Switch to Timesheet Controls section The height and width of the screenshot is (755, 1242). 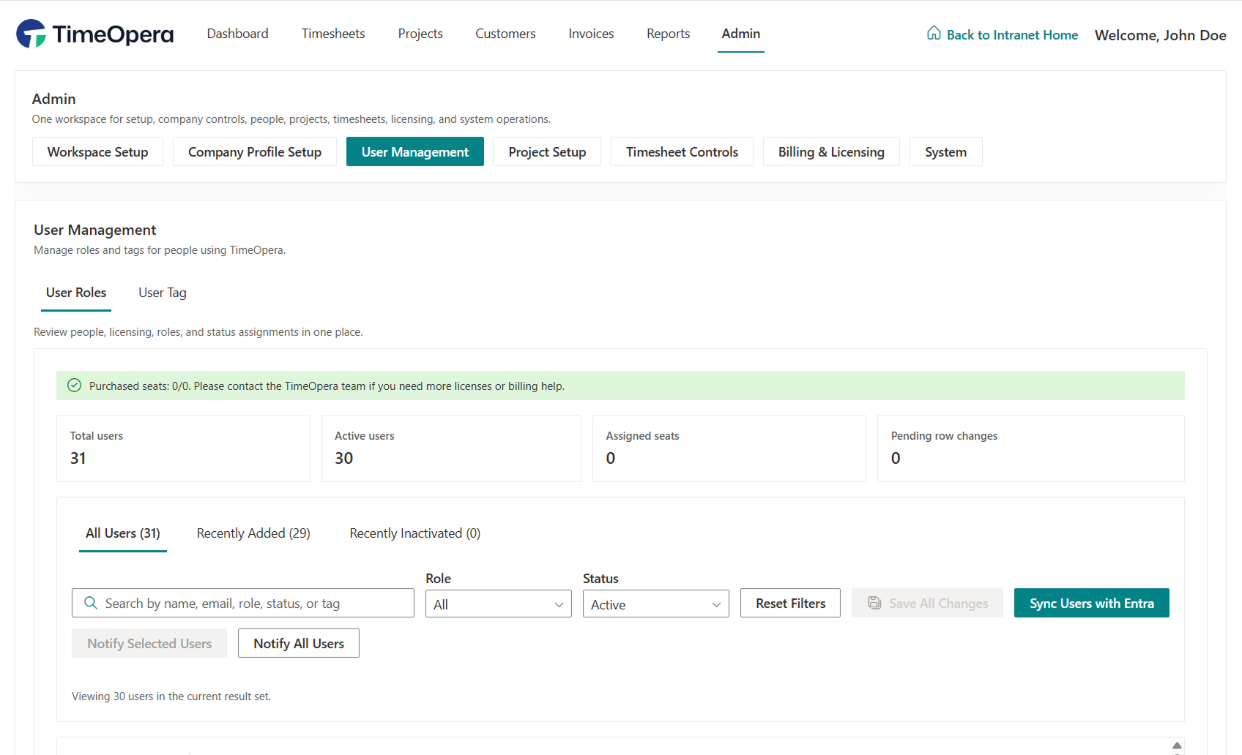[x=682, y=151]
